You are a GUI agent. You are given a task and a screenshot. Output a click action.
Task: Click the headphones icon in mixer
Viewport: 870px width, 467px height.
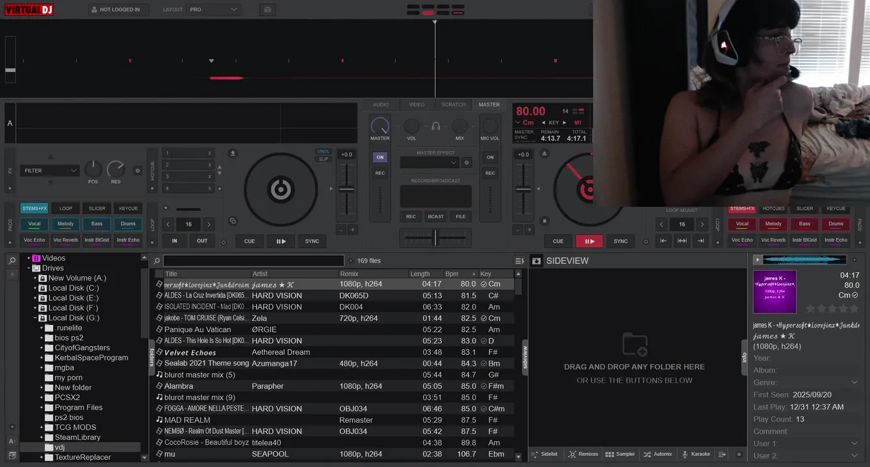coord(436,126)
